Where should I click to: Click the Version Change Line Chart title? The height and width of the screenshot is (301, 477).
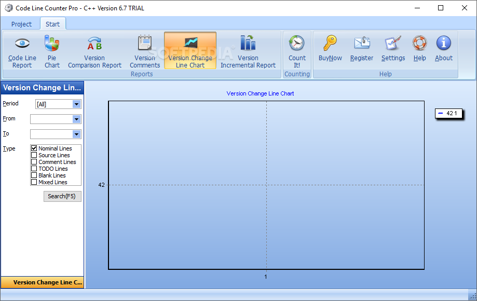[x=260, y=93]
